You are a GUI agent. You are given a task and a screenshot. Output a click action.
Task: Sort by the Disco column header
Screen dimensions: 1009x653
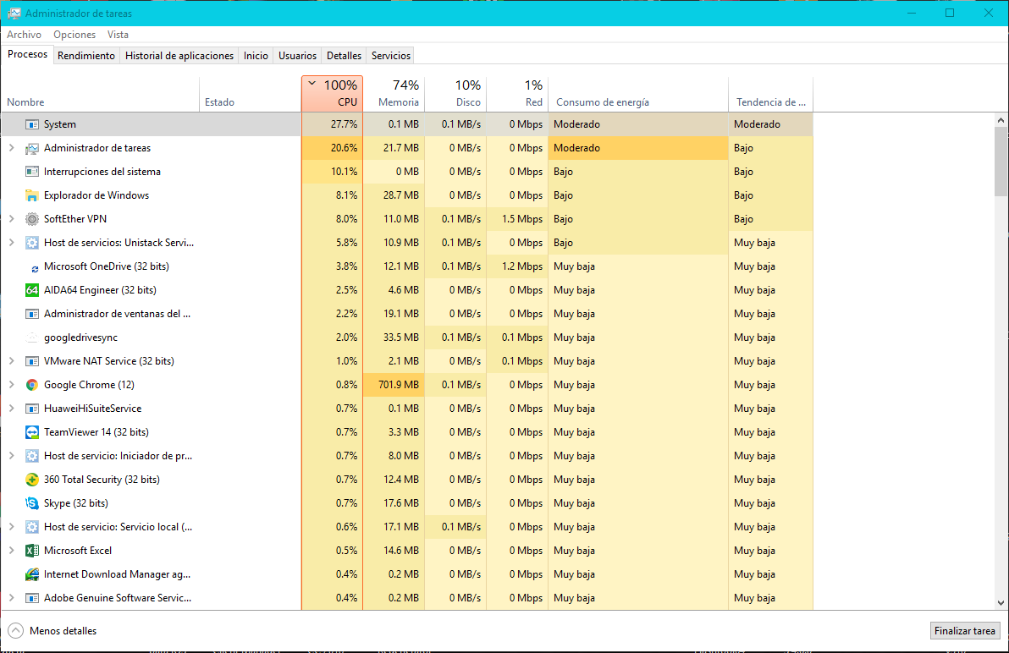click(455, 94)
